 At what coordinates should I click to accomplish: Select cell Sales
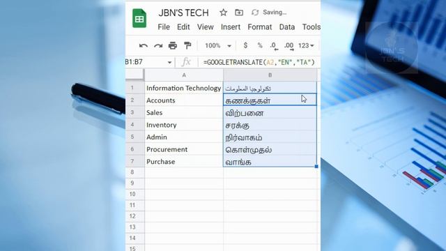click(x=184, y=112)
